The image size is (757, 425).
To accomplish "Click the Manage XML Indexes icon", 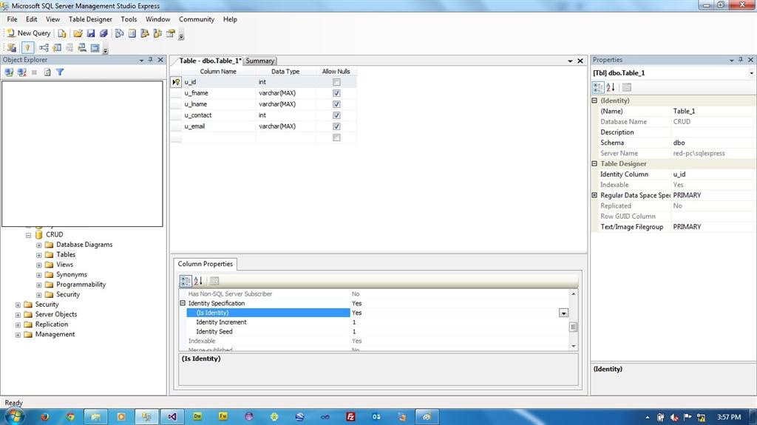I will click(82, 47).
